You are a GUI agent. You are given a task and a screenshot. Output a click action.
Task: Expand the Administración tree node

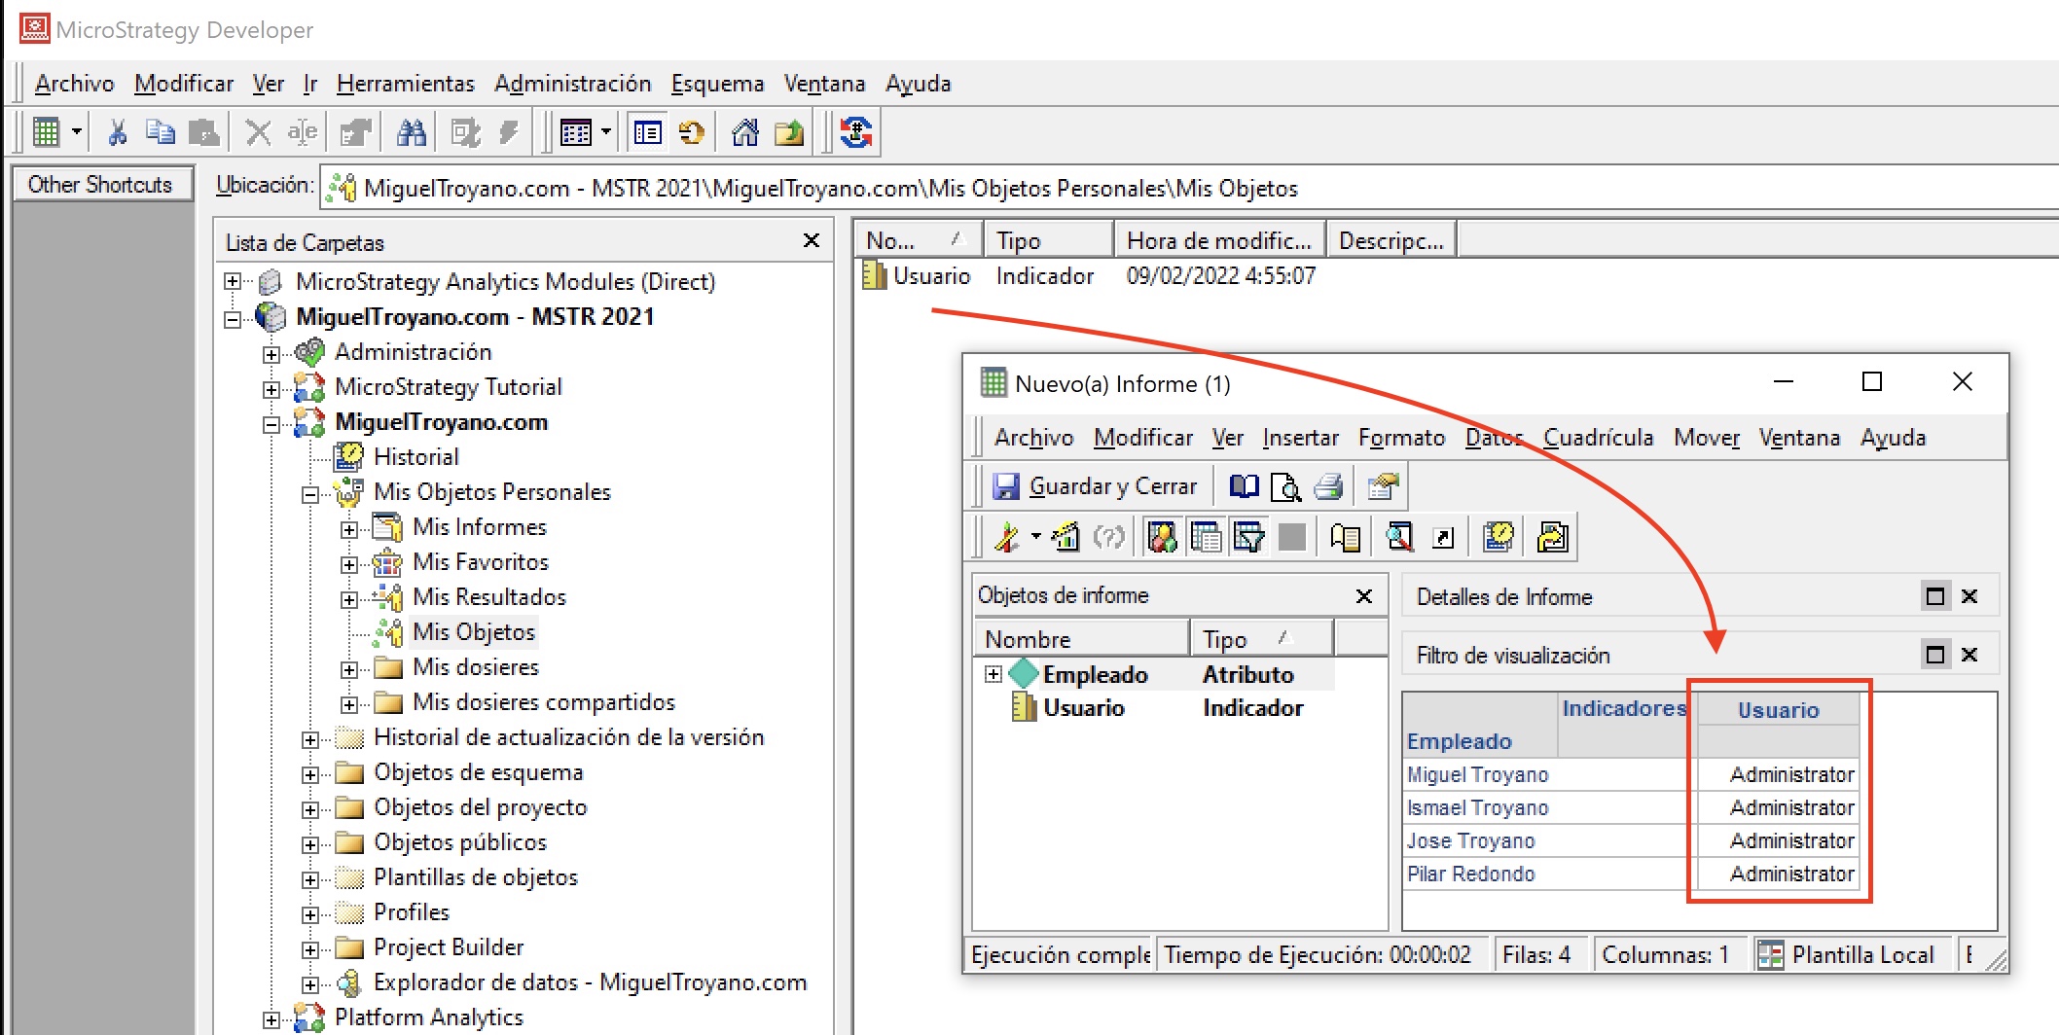tap(271, 354)
